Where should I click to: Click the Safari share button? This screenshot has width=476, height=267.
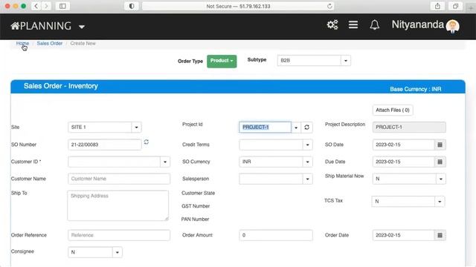pos(437,6)
